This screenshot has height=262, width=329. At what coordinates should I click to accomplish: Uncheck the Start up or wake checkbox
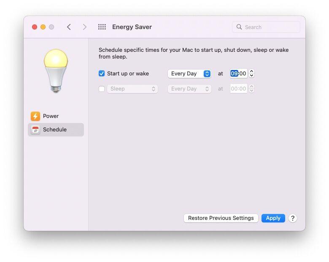tap(102, 74)
